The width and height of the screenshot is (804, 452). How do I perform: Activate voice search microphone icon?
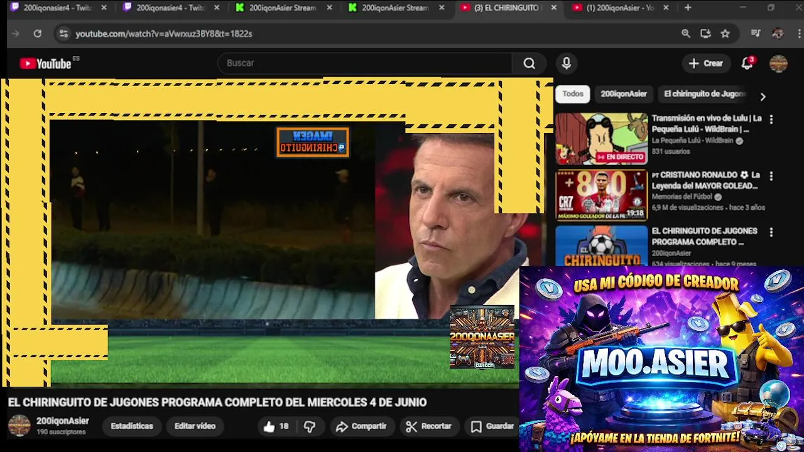[x=567, y=63]
